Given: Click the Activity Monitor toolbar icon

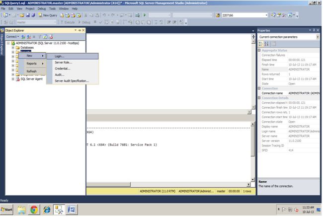Looking at the screenshot, I should tap(137, 15).
